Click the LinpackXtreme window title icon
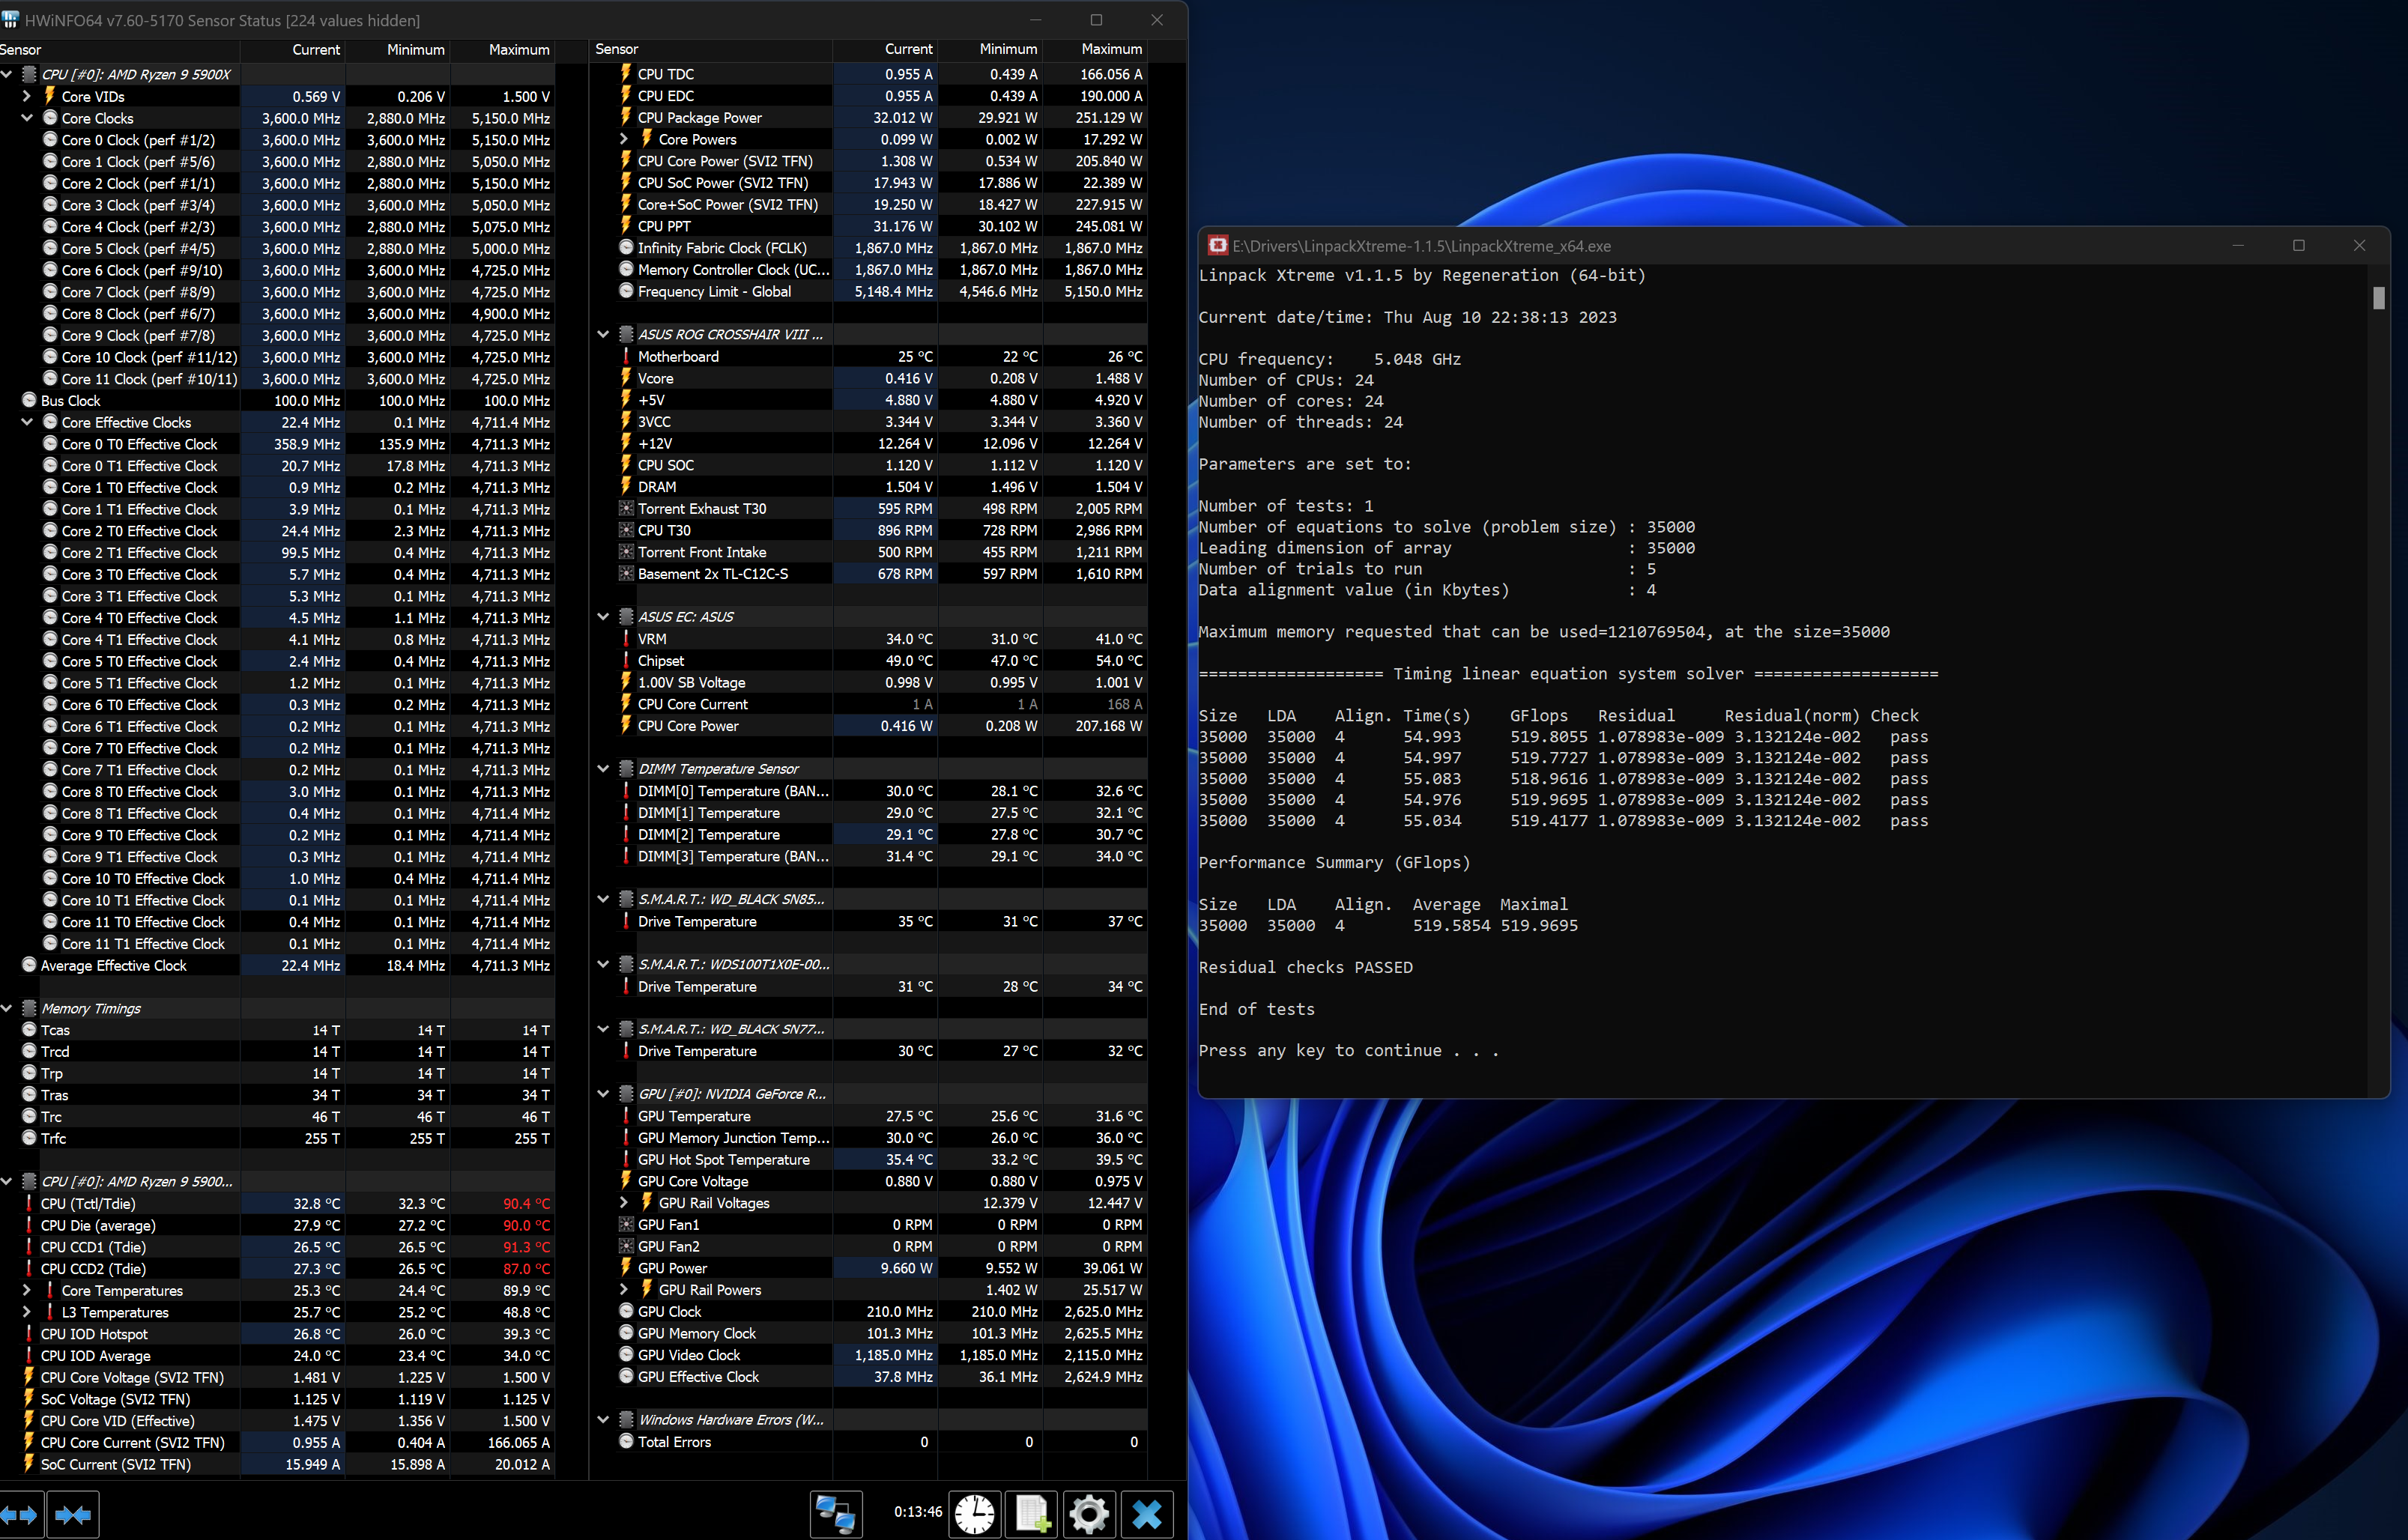 click(x=1217, y=245)
